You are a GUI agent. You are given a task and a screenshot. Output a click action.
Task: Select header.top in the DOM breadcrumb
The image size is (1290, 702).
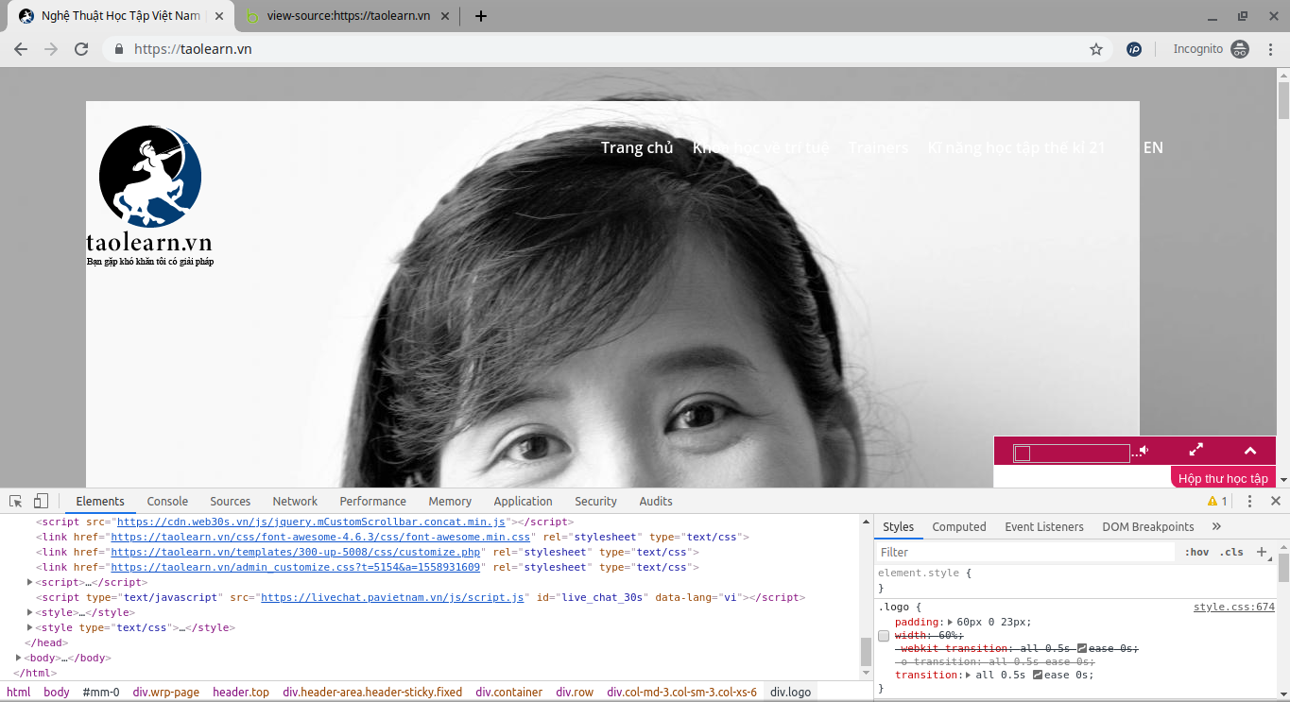point(240,693)
